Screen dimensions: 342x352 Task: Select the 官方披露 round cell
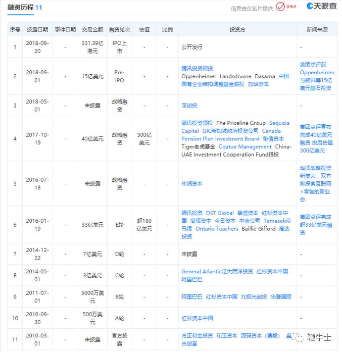tap(119, 339)
